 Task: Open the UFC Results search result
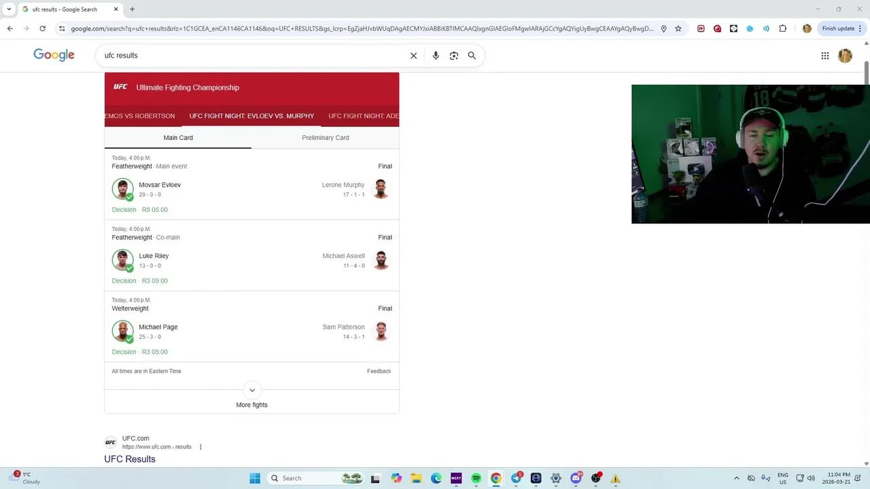(x=130, y=459)
